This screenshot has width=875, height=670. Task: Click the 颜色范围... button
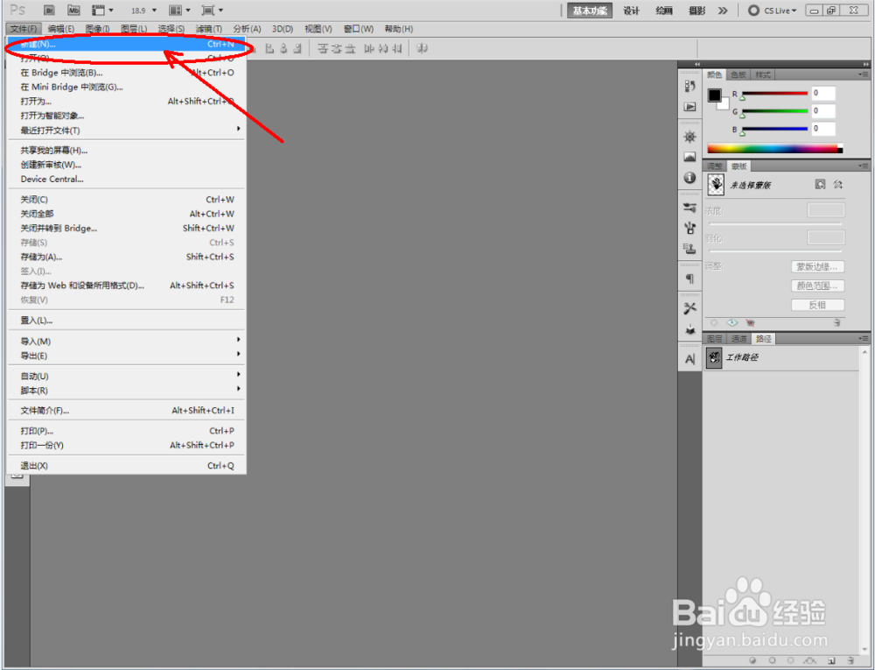click(x=817, y=286)
